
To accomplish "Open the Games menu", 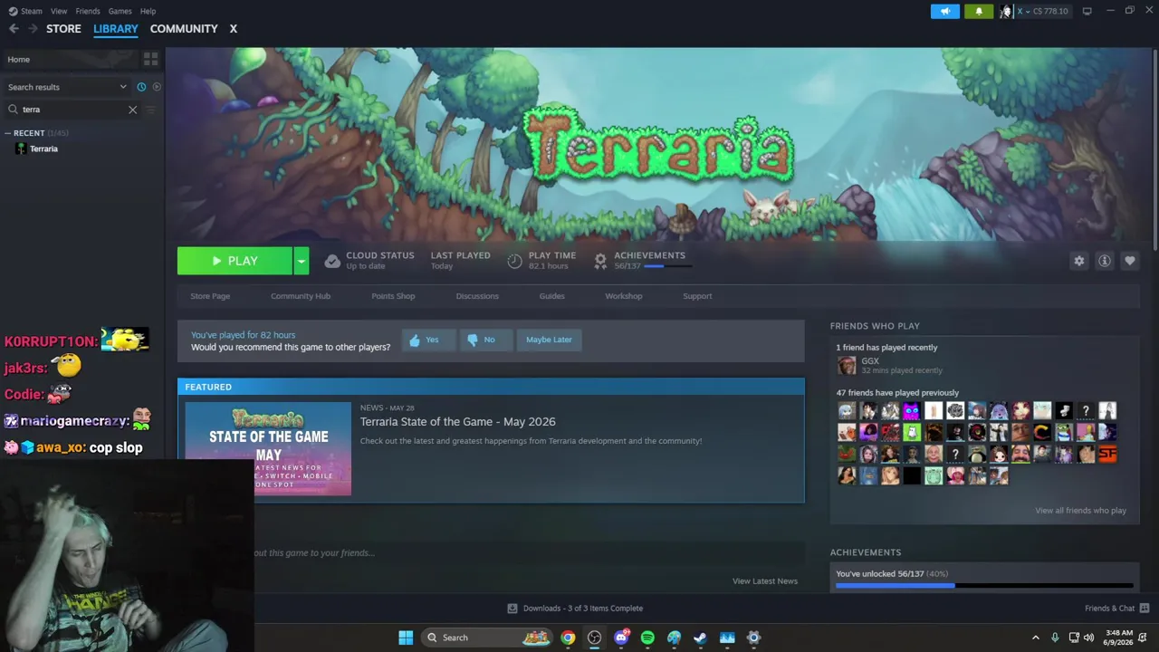I will point(120,11).
